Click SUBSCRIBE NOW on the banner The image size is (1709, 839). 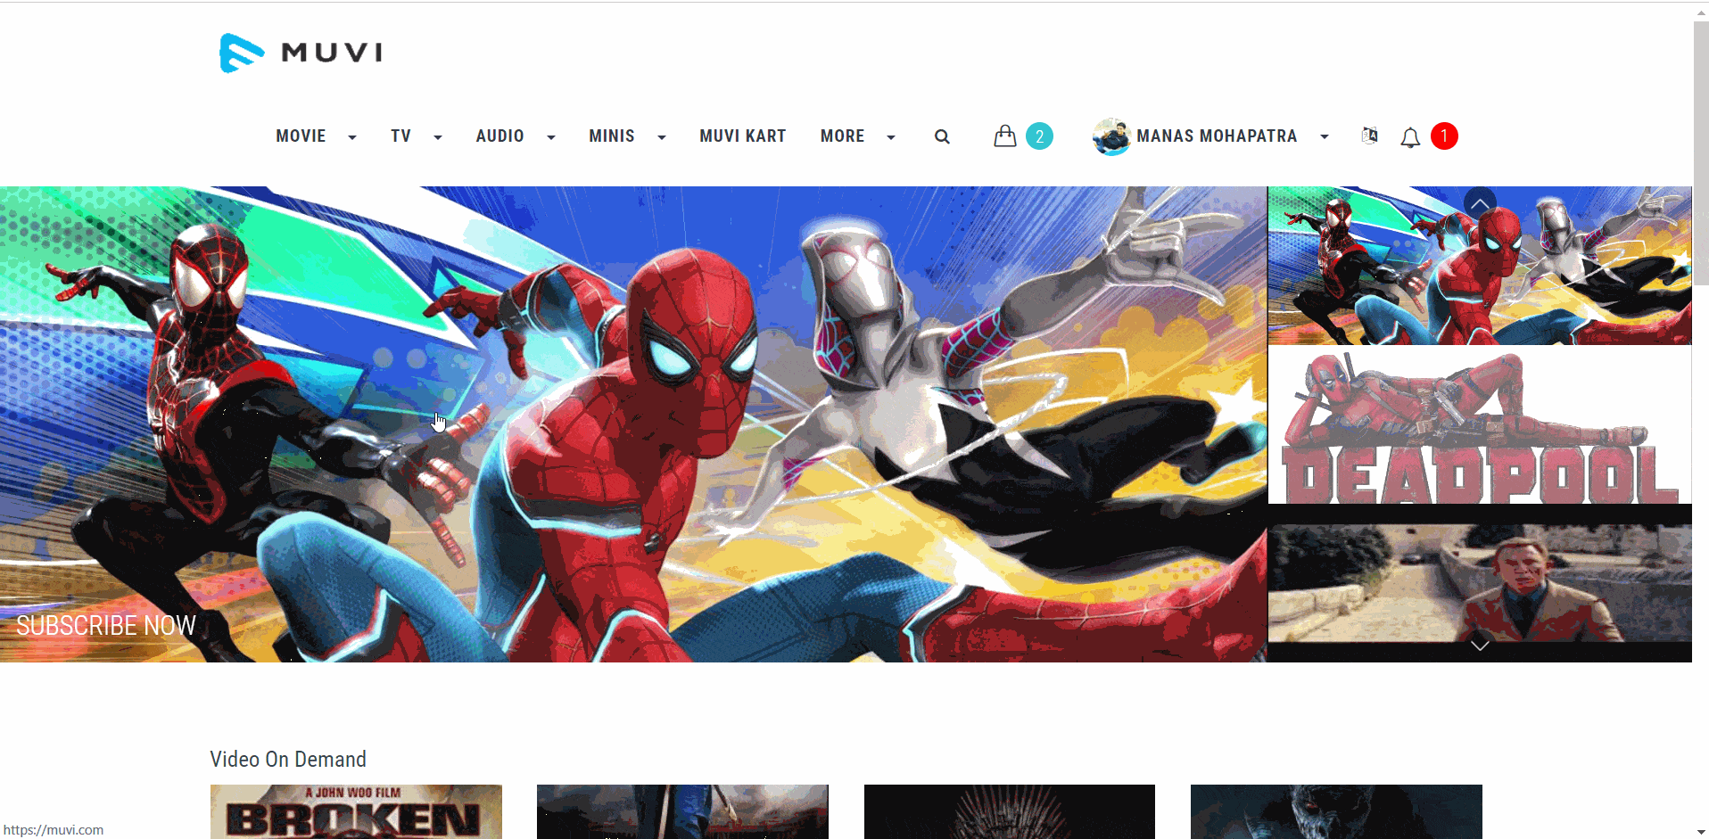pos(106,626)
